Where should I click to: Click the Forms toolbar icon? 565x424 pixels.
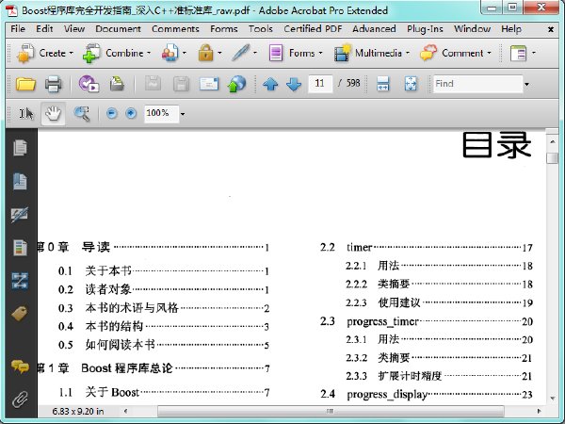coord(276,54)
